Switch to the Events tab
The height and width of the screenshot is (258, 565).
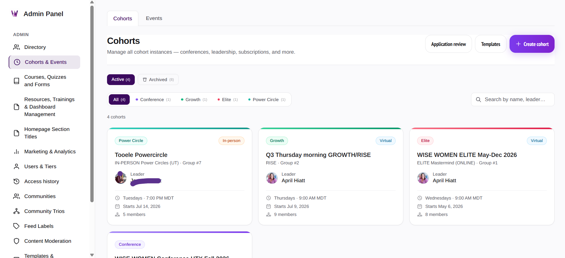click(x=154, y=18)
